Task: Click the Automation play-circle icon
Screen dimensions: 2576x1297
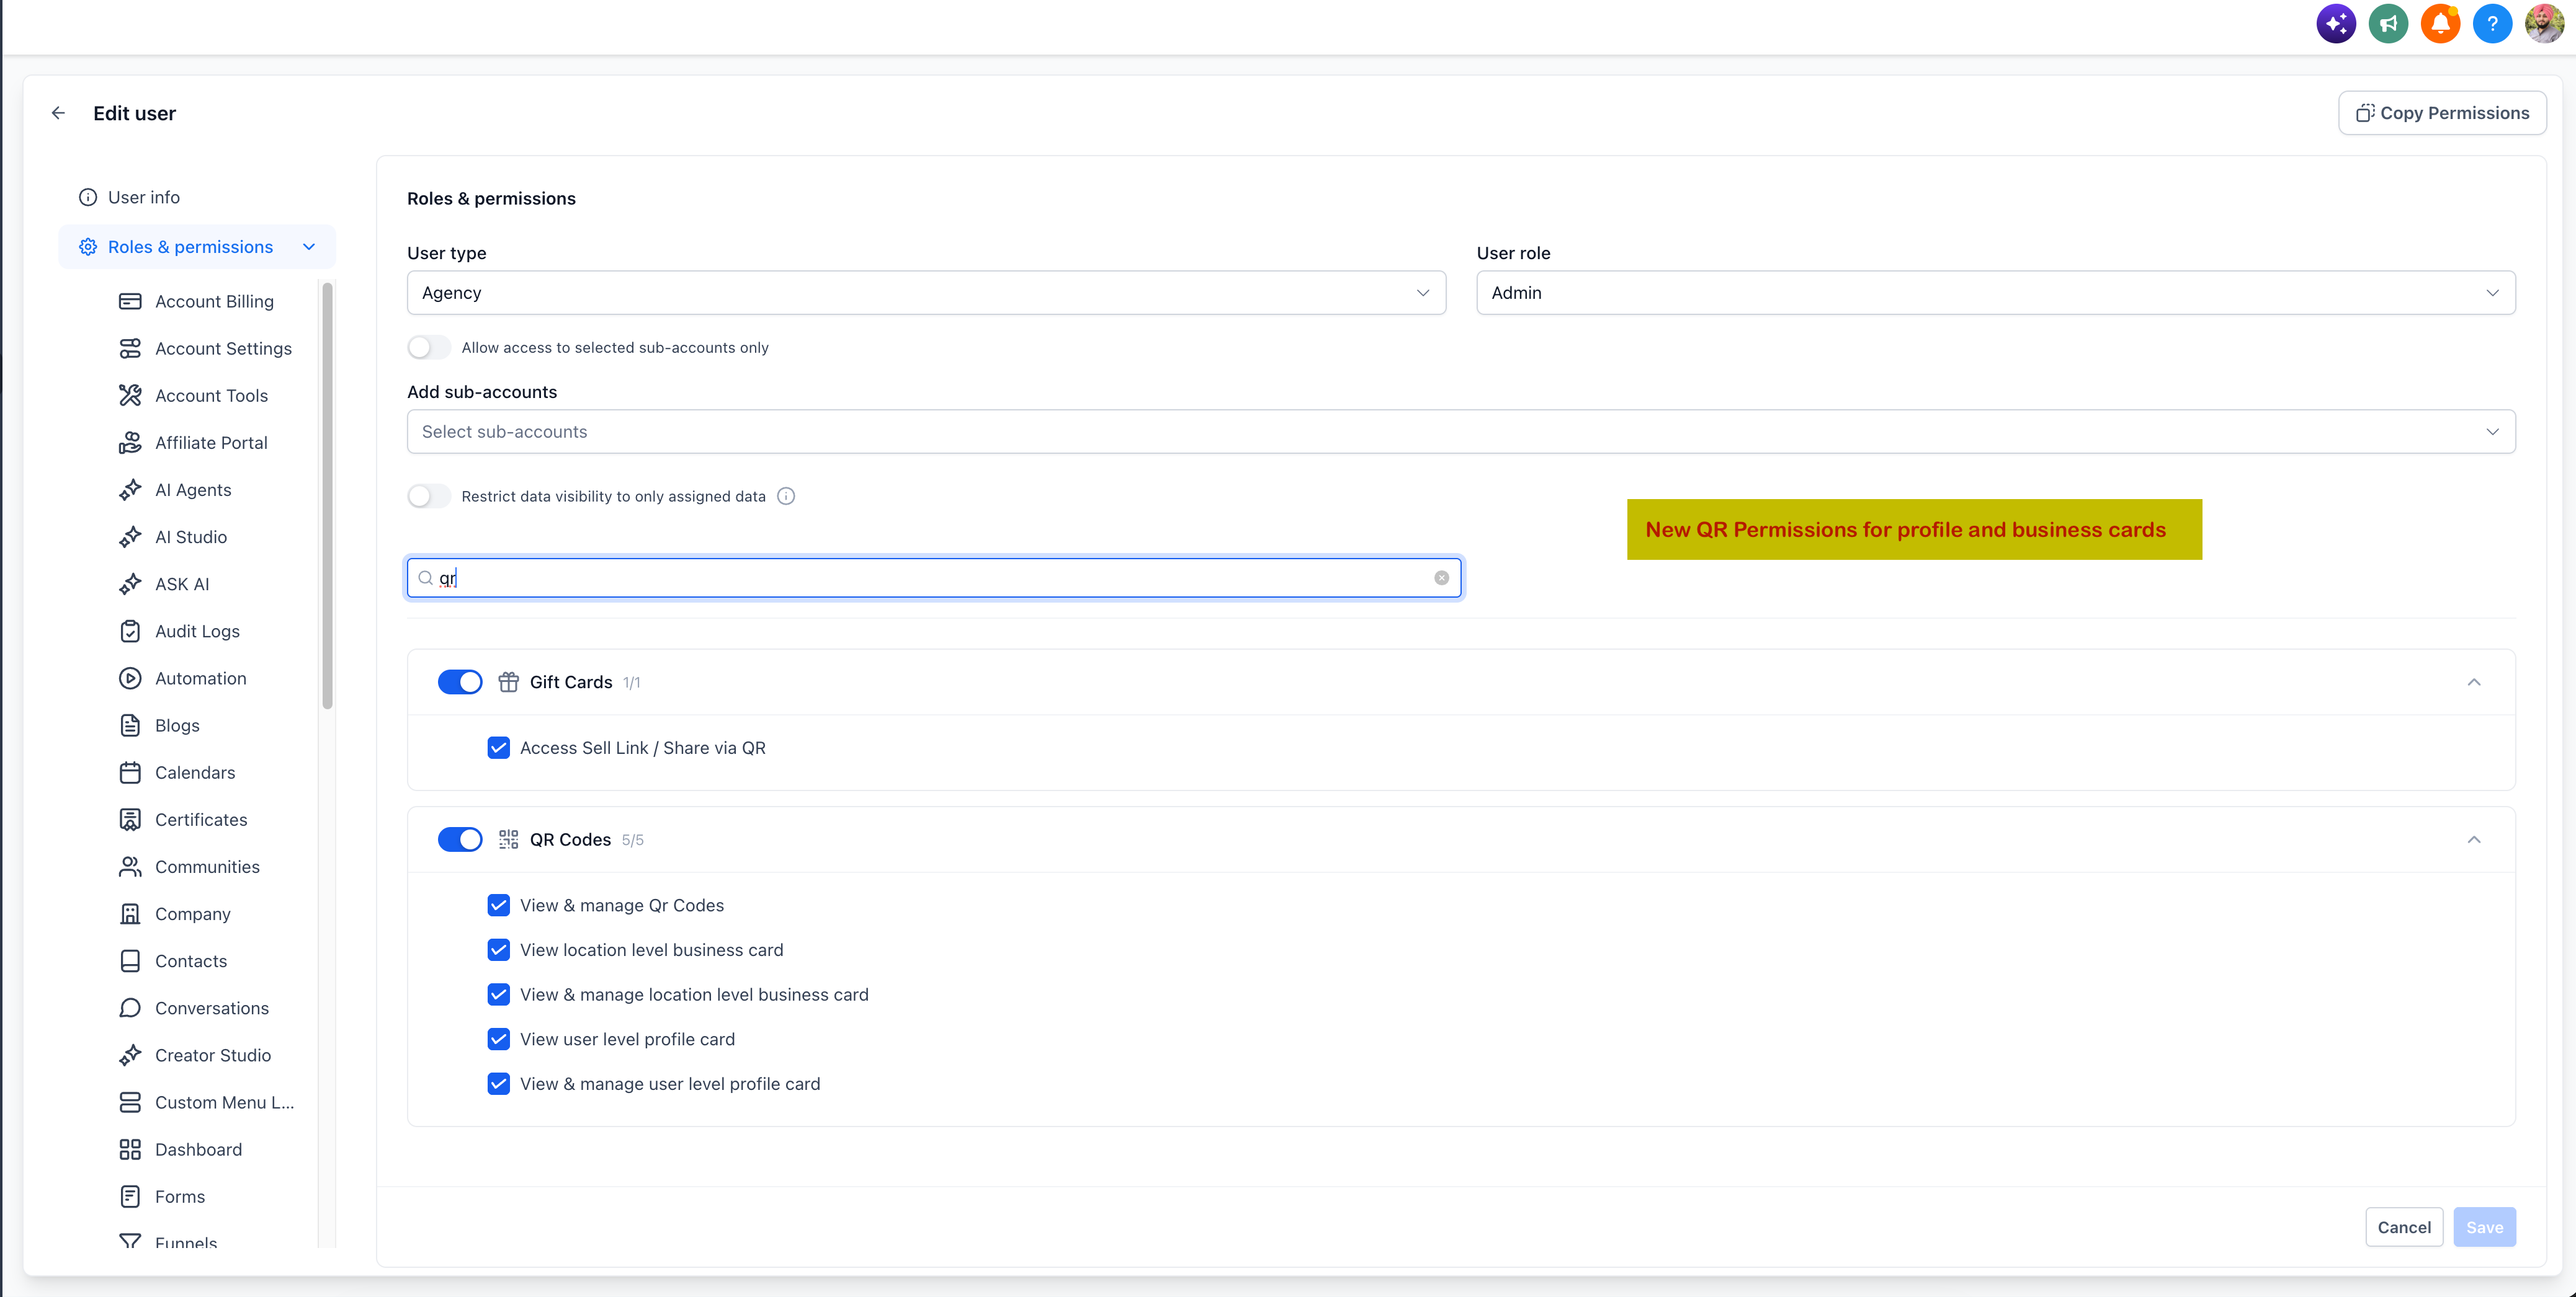Action: (x=130, y=678)
